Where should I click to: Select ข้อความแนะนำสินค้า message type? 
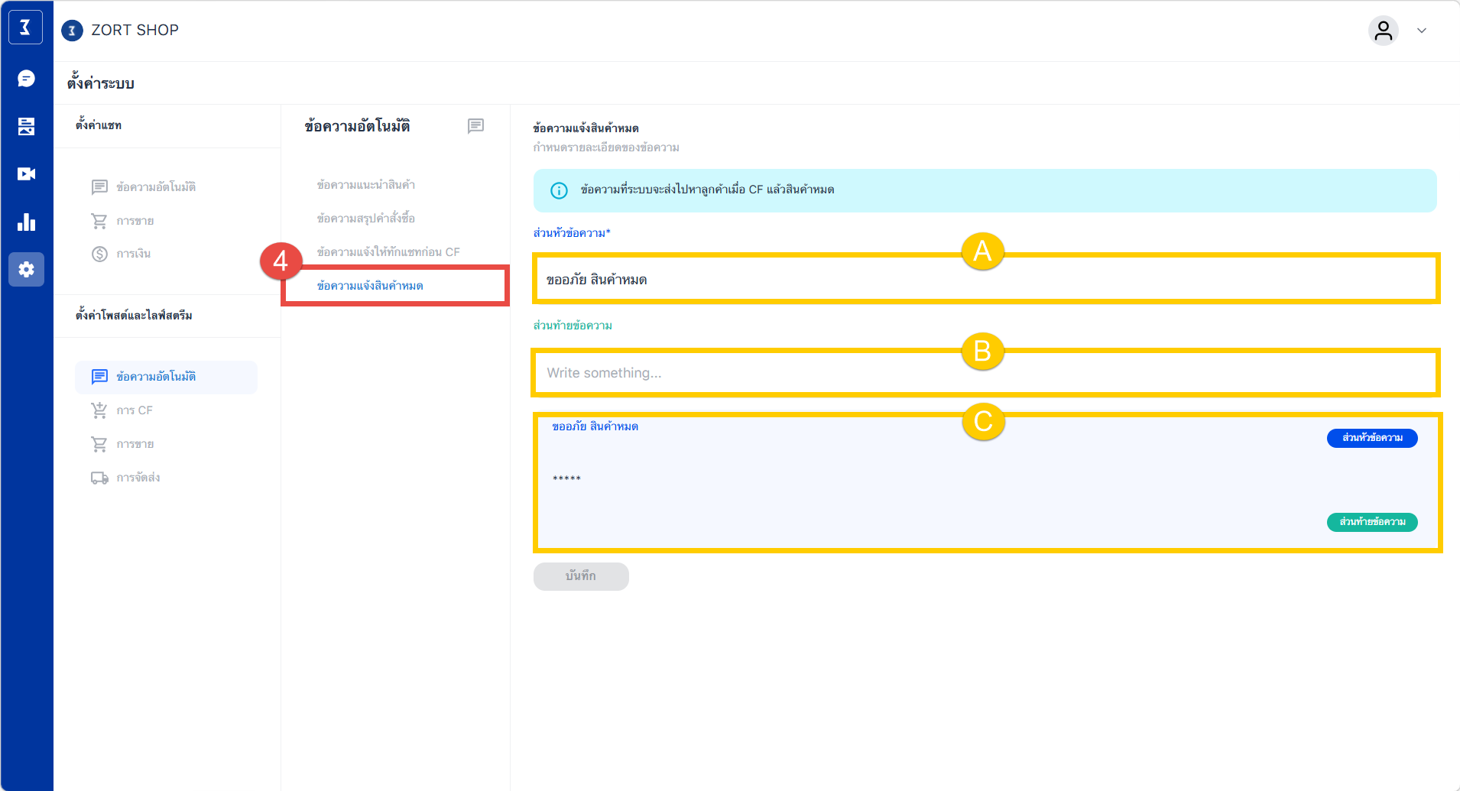365,185
